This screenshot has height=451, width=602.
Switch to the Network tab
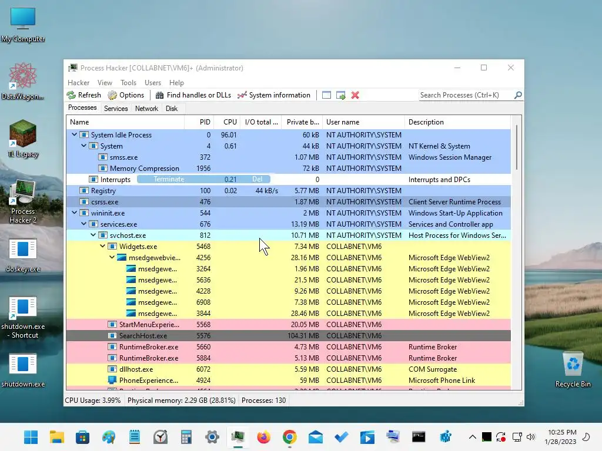pyautogui.click(x=146, y=109)
